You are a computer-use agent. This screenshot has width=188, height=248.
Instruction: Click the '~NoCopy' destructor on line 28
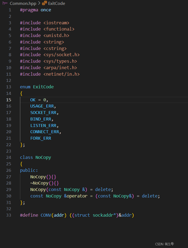point(39,183)
